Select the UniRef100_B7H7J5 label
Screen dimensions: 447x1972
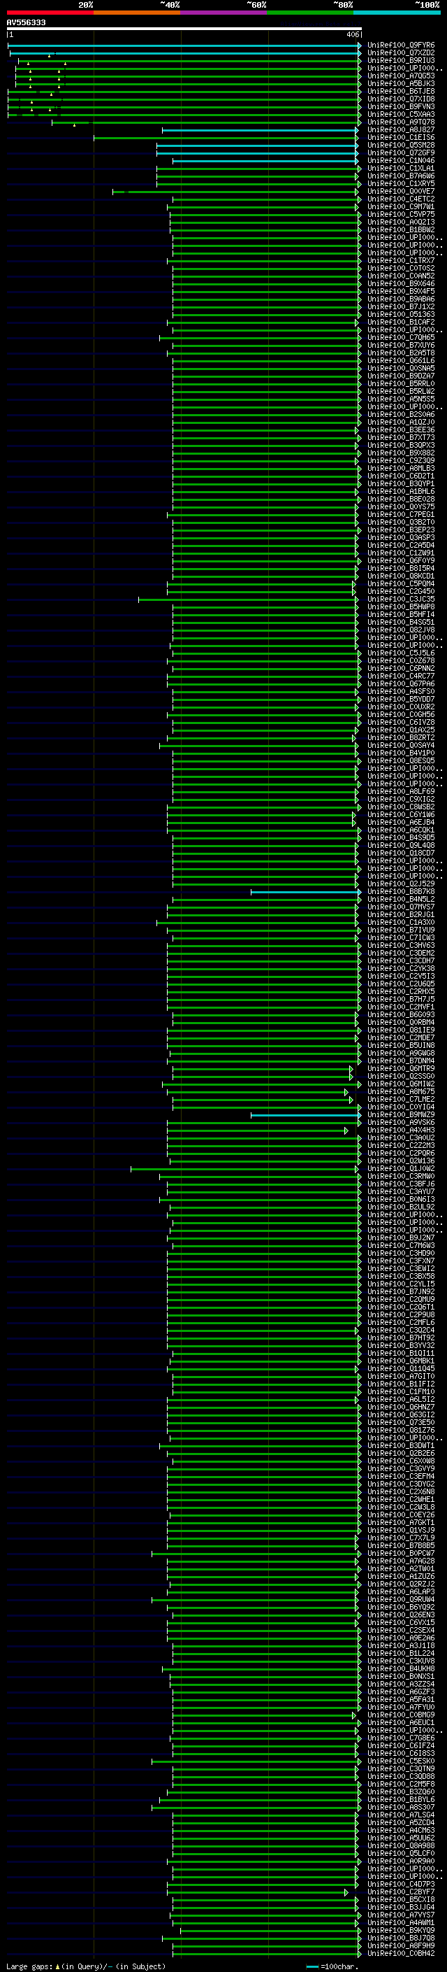tap(401, 1000)
